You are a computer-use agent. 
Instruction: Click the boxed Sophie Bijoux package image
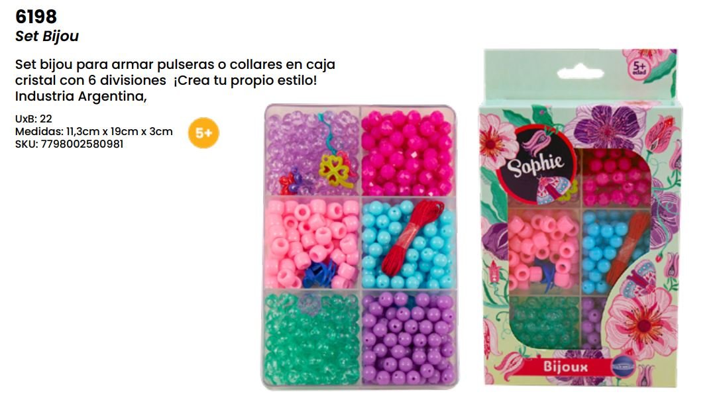(x=581, y=217)
